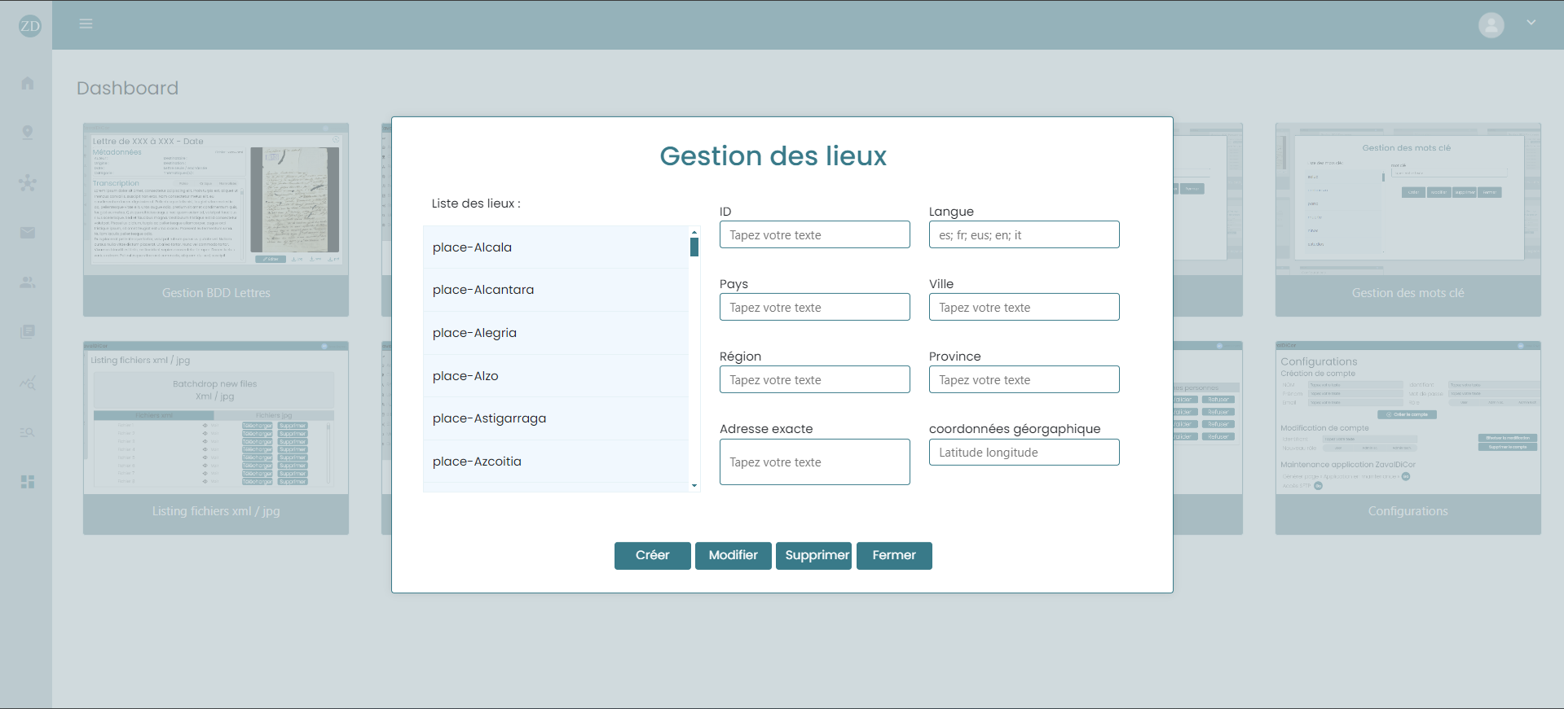
Task: Click the network hub icon in sidebar
Action: point(28,182)
